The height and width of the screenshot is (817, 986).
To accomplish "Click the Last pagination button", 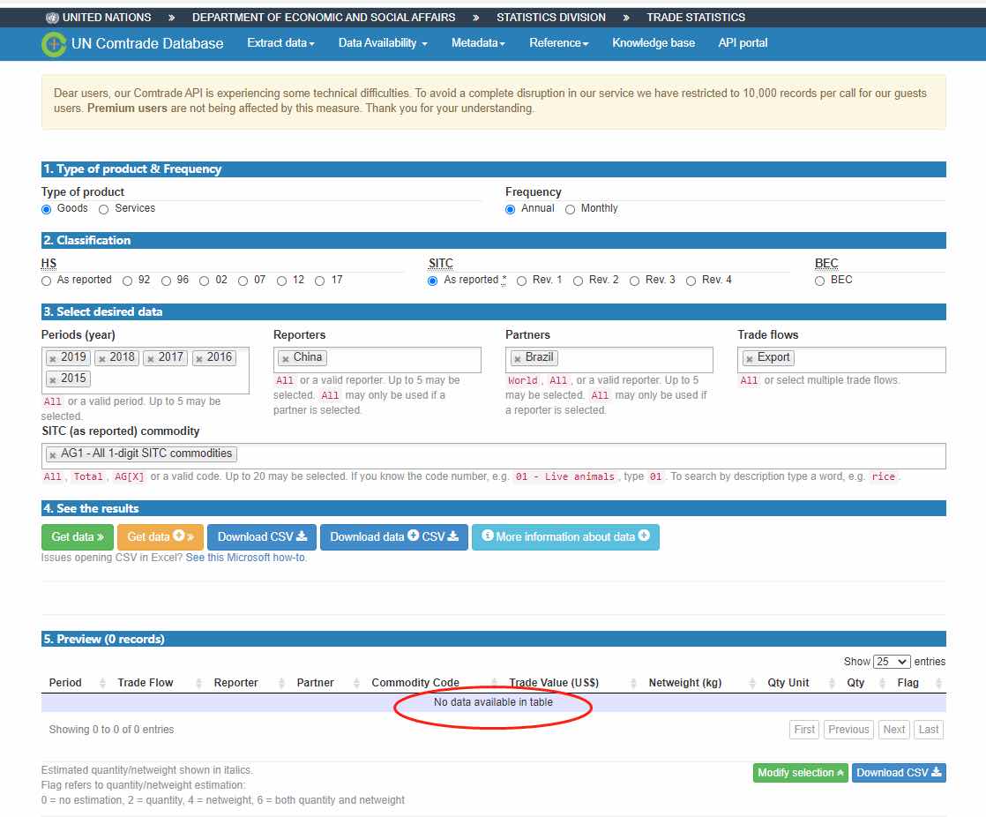I will (x=928, y=730).
